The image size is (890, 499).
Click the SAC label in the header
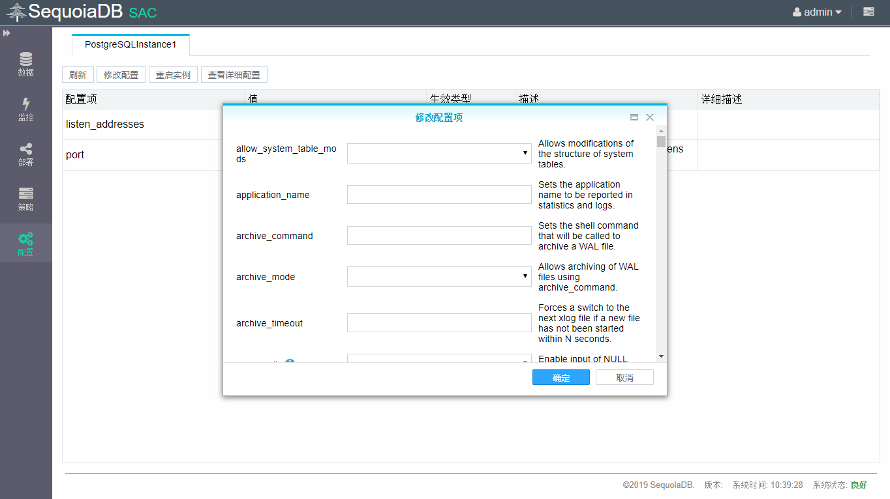[143, 12]
